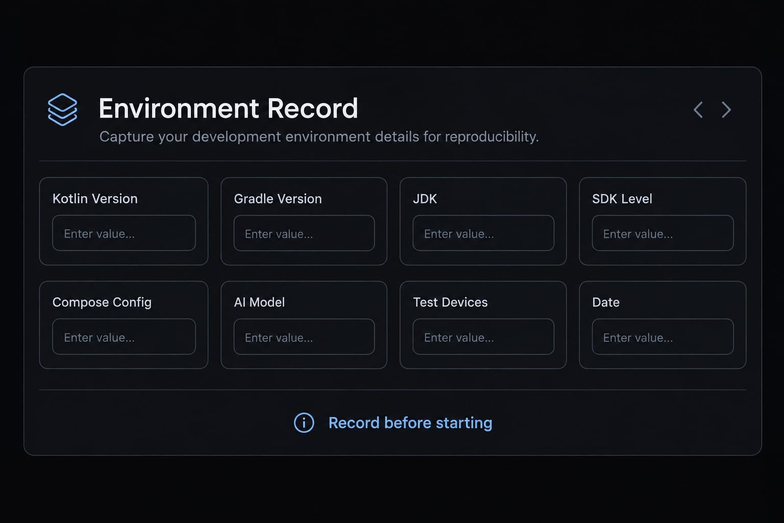Click the Gradle Version label
This screenshot has width=784, height=523.
[278, 199]
